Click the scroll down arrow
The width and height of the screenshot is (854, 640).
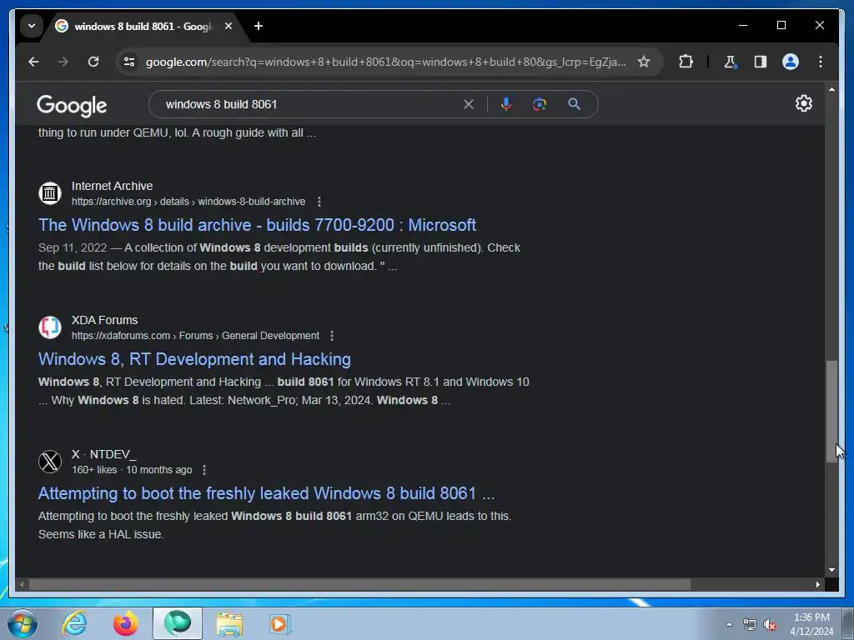pos(831,570)
